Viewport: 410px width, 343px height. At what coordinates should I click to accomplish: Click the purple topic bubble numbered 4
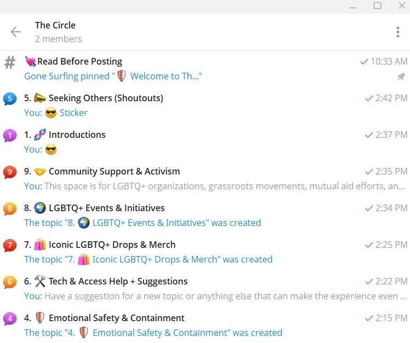click(10, 319)
